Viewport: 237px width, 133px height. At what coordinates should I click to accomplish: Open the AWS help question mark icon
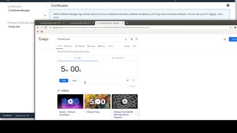[228, 6]
